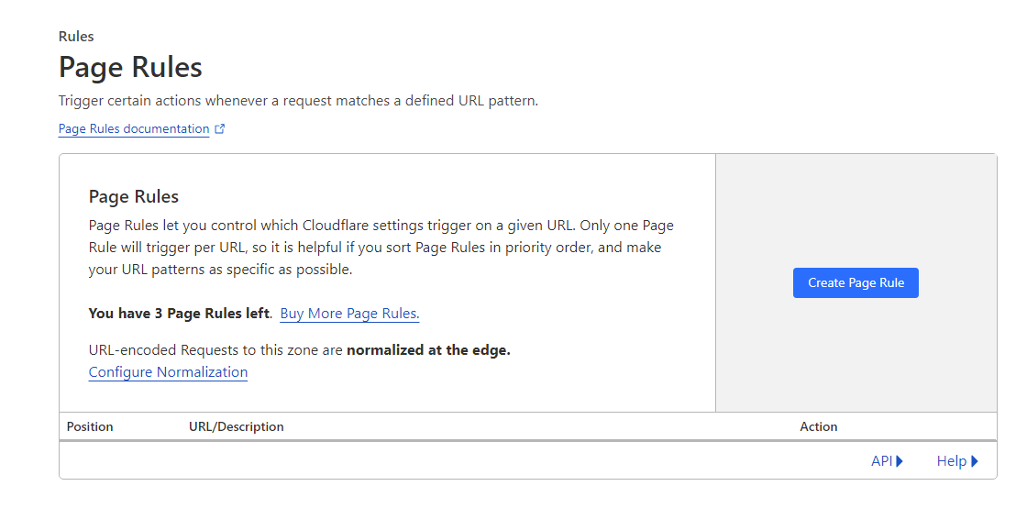1027x519 pixels.
Task: Click the triangle arrow next to API
Action: 900,461
